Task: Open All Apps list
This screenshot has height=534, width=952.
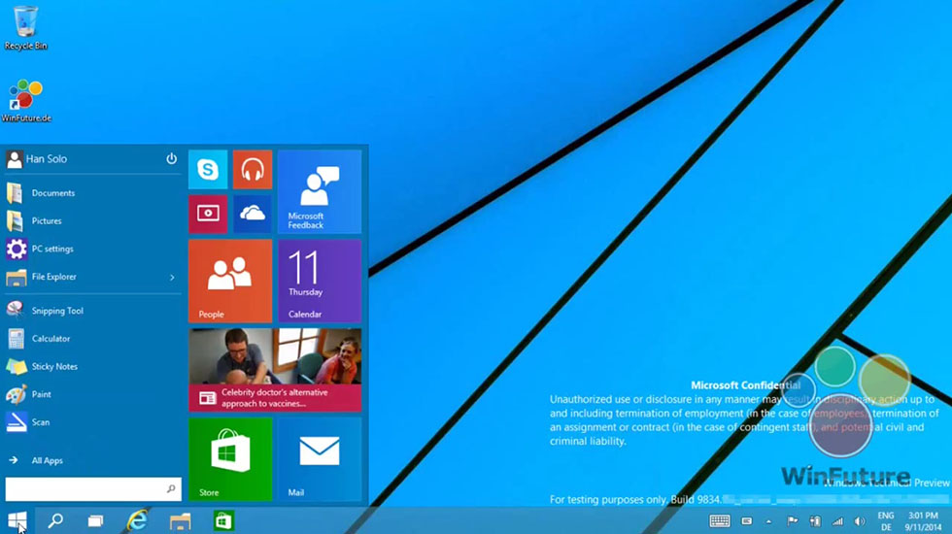Action: 47,460
